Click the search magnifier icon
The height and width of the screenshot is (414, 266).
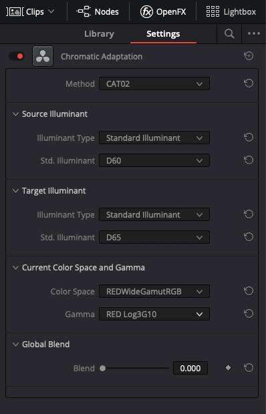[229, 34]
